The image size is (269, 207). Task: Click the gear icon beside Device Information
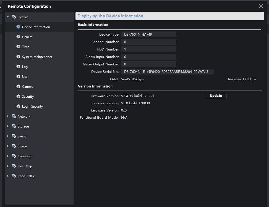(18, 27)
